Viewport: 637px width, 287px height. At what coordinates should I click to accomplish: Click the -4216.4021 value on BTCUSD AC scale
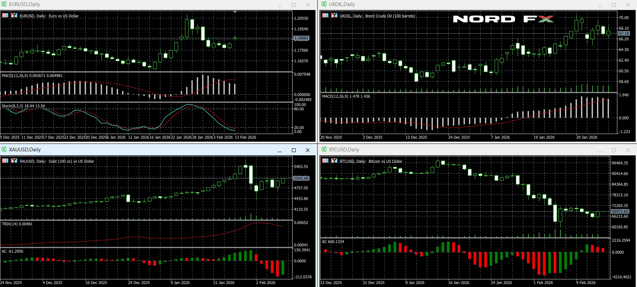tap(622, 277)
